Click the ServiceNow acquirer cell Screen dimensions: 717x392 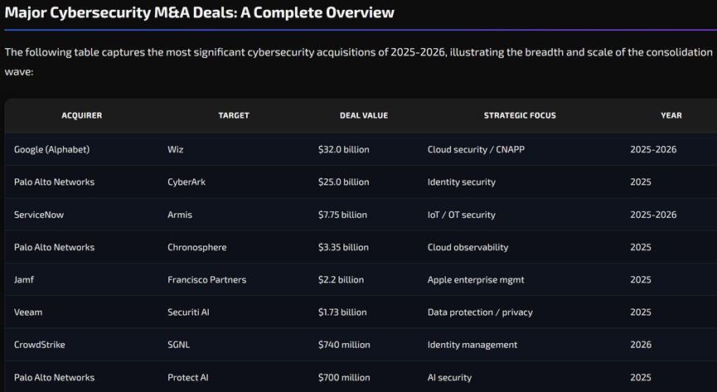(39, 215)
